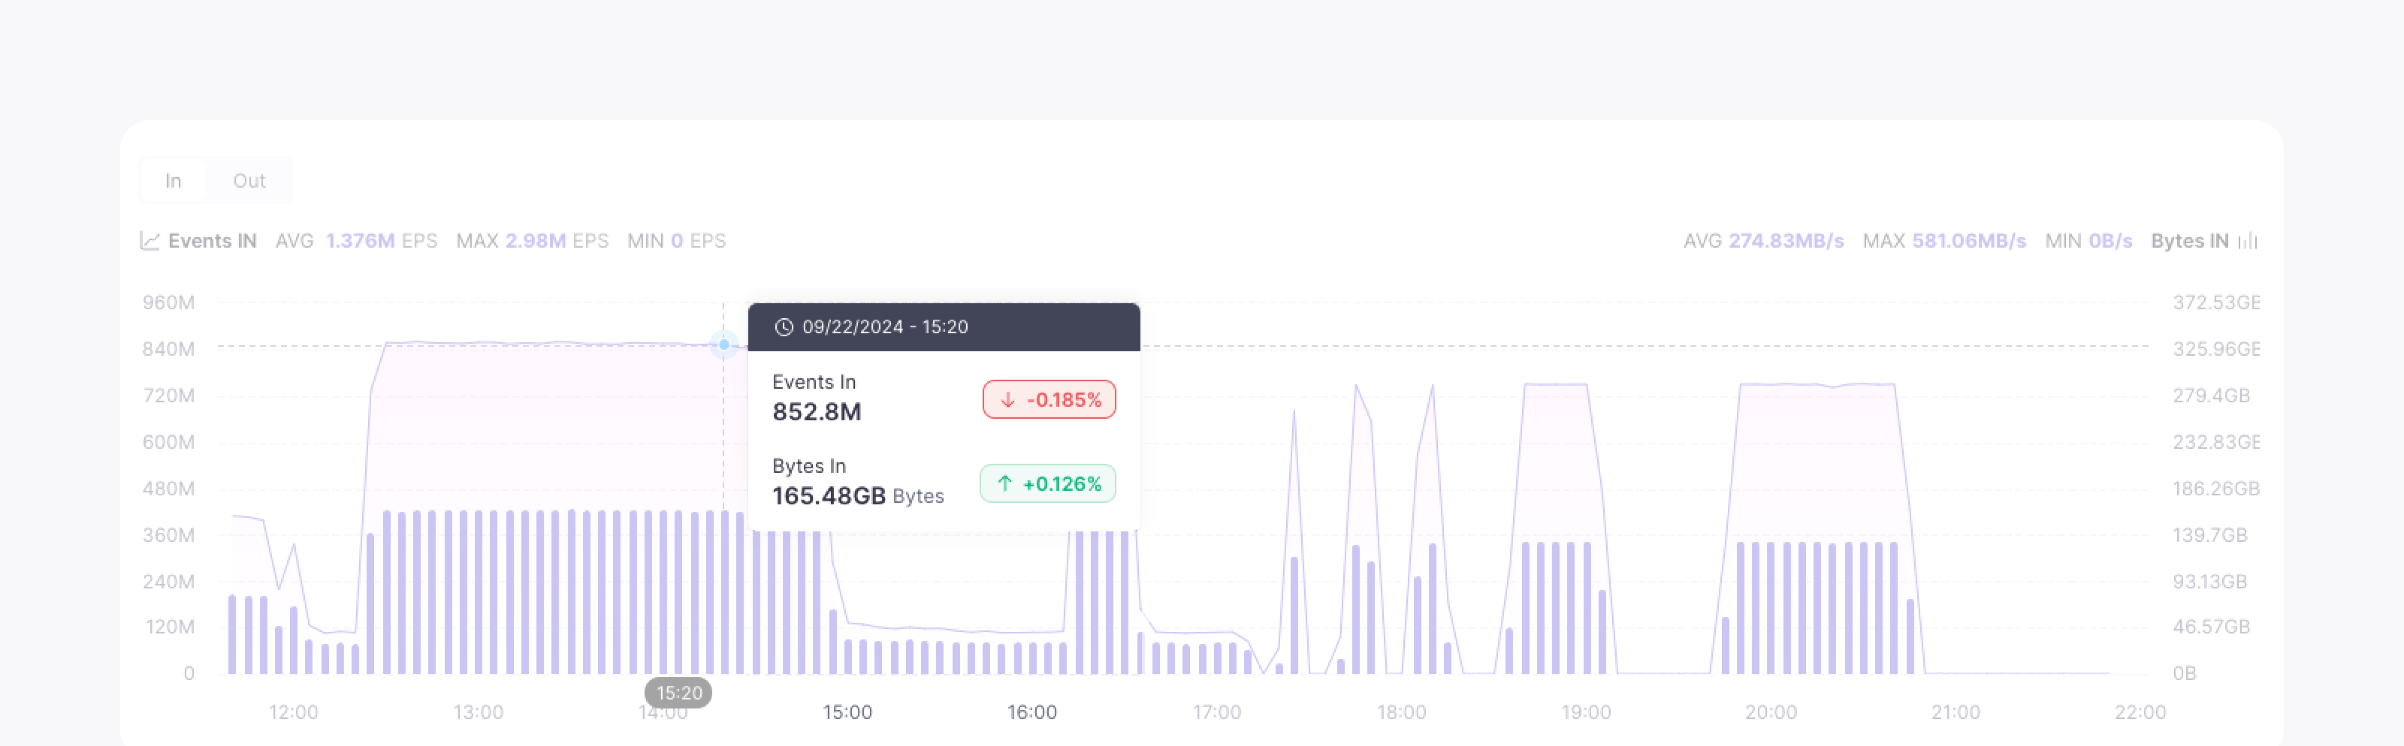The image size is (2404, 746).
Task: Click the 20:00 x-axis label
Action: (x=1771, y=712)
